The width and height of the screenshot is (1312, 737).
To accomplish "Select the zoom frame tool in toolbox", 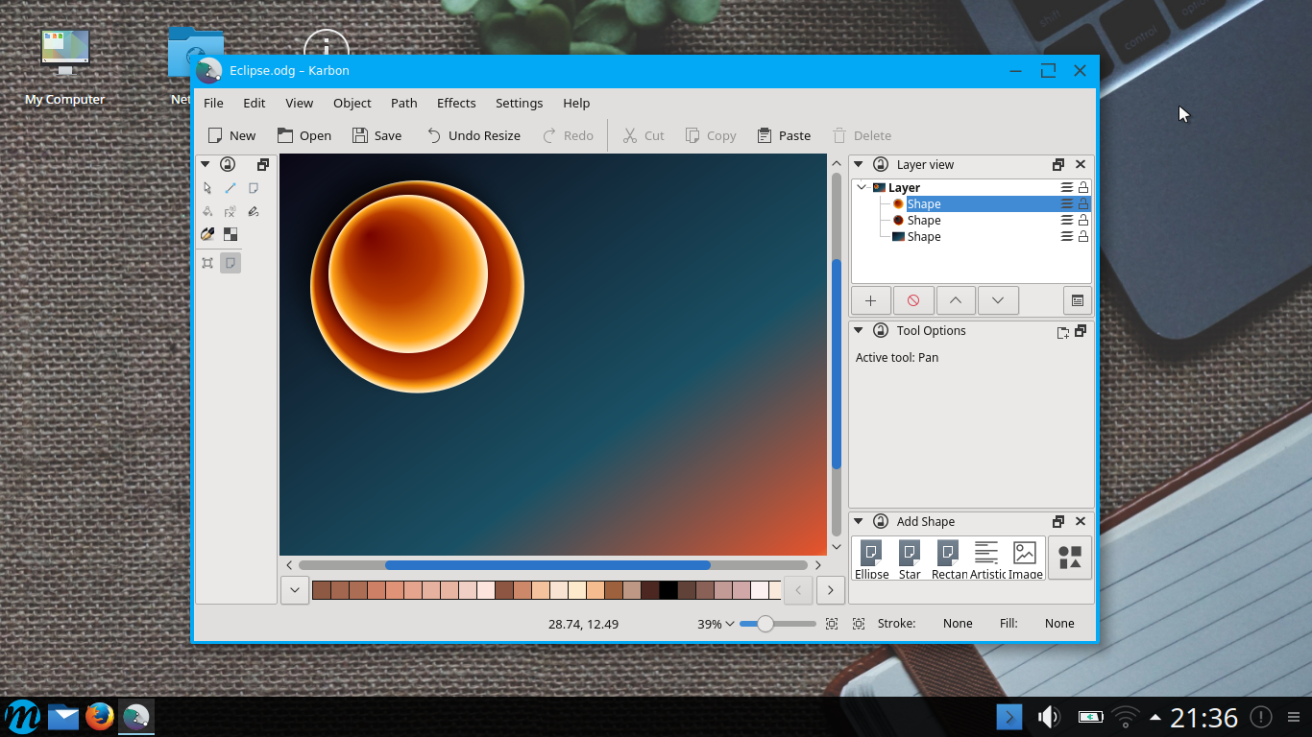I will (x=207, y=263).
